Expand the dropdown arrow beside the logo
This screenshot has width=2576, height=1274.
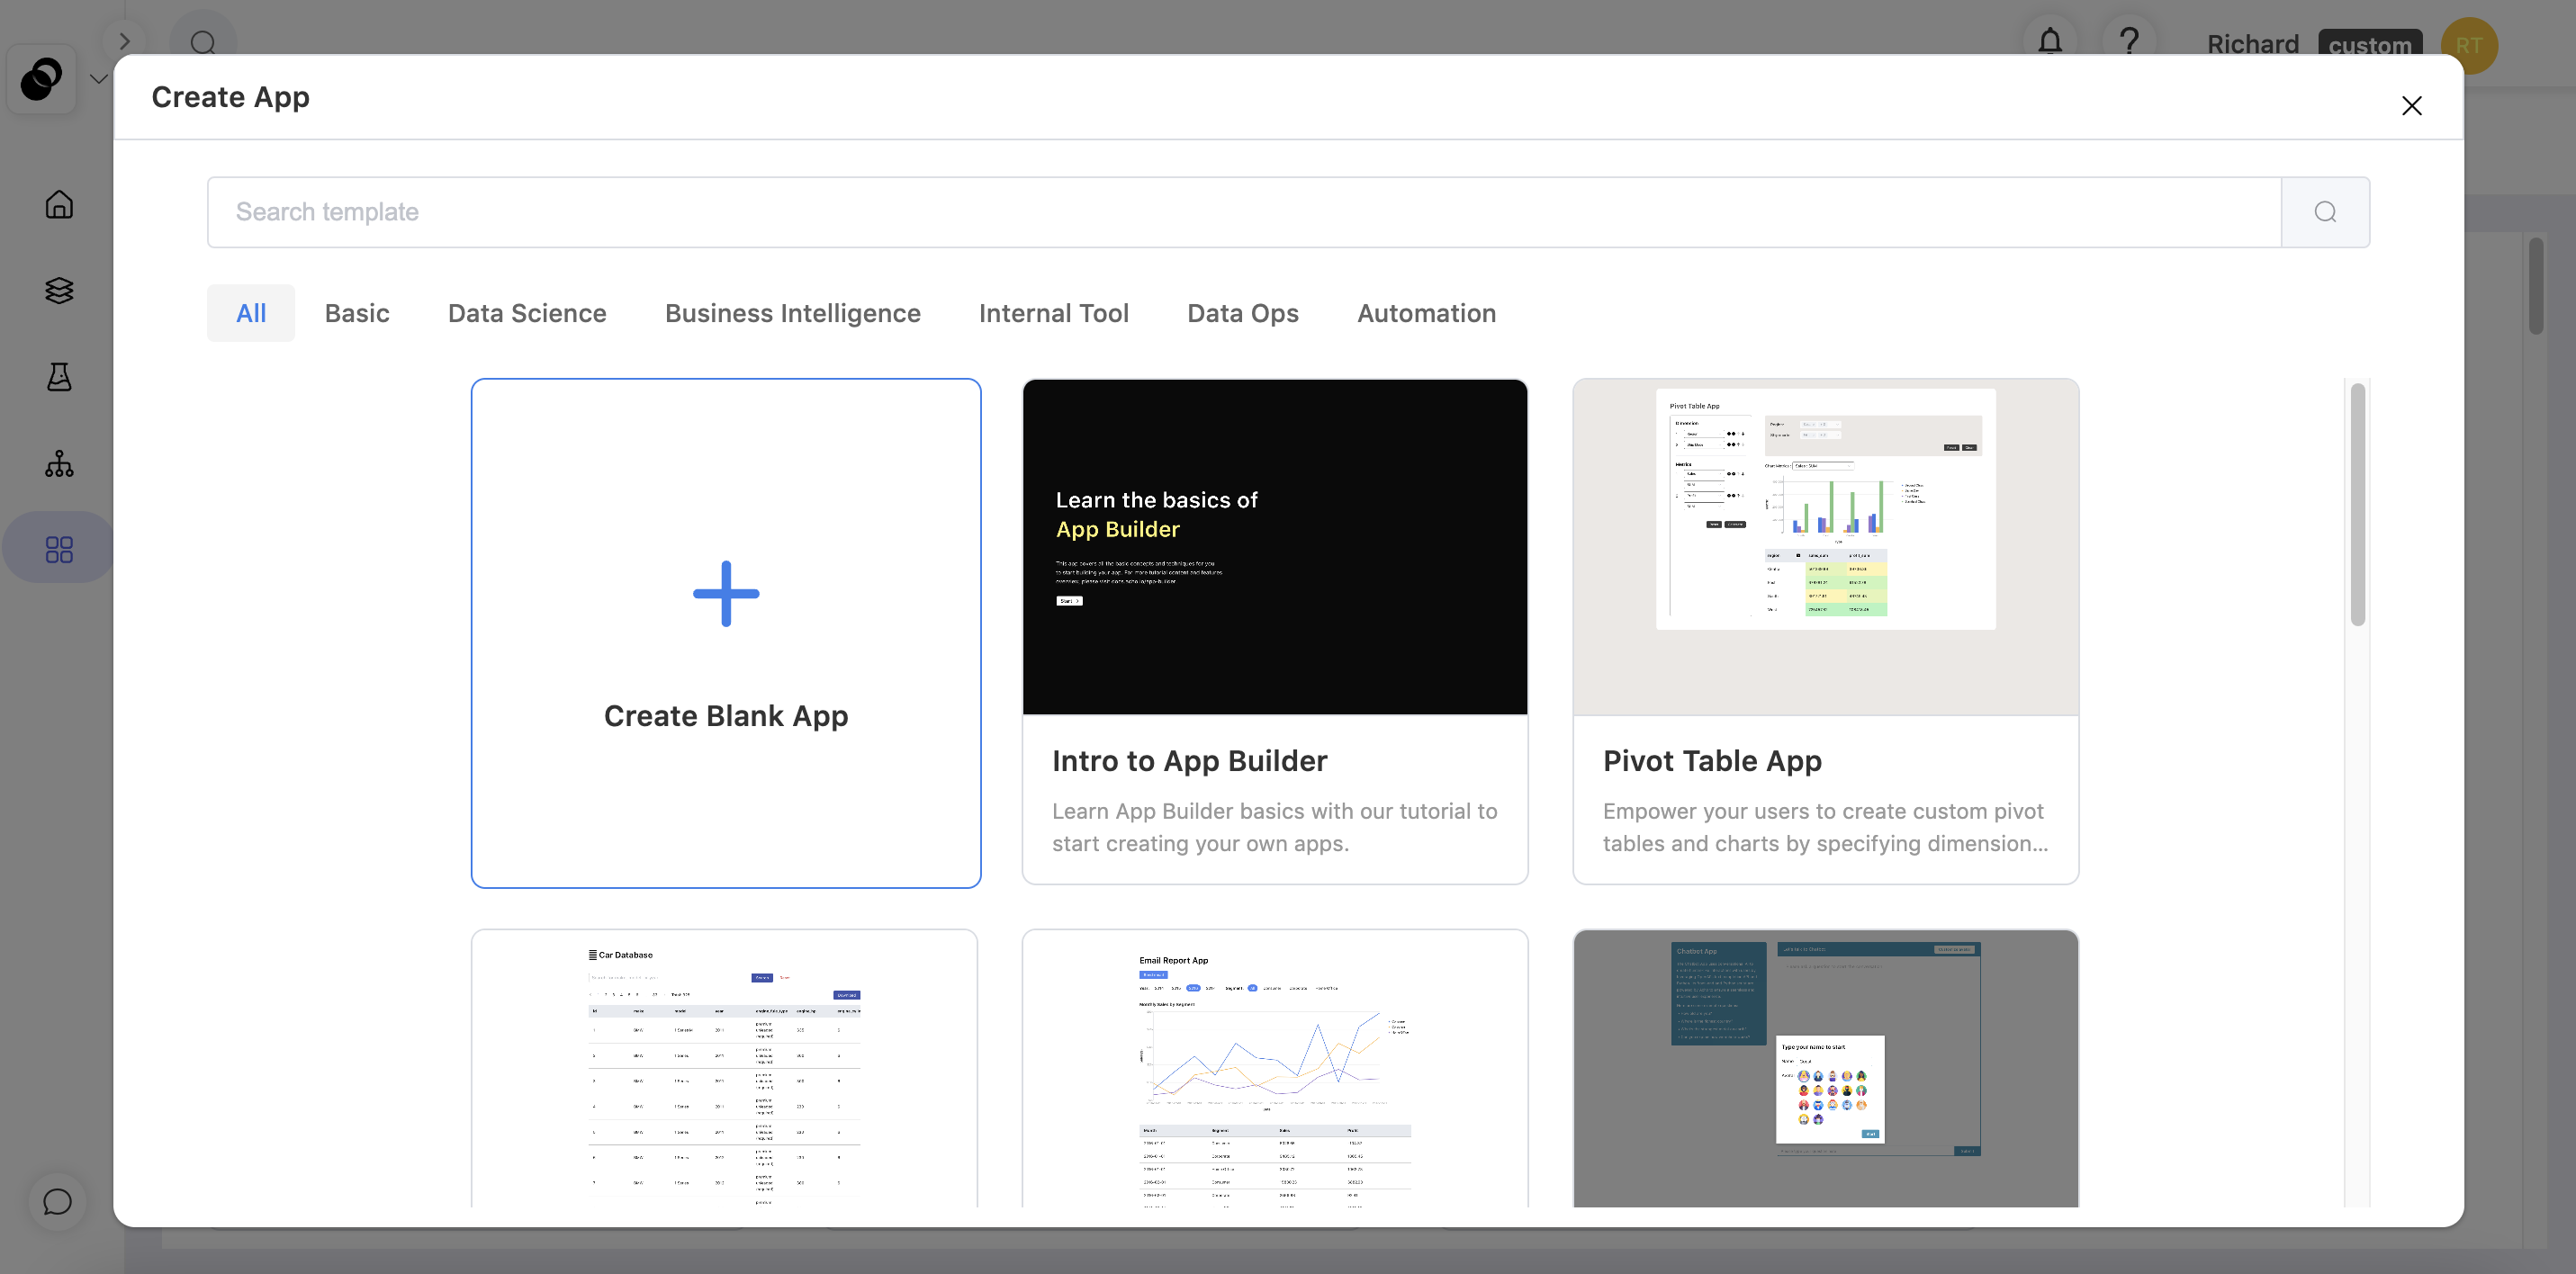click(x=98, y=79)
